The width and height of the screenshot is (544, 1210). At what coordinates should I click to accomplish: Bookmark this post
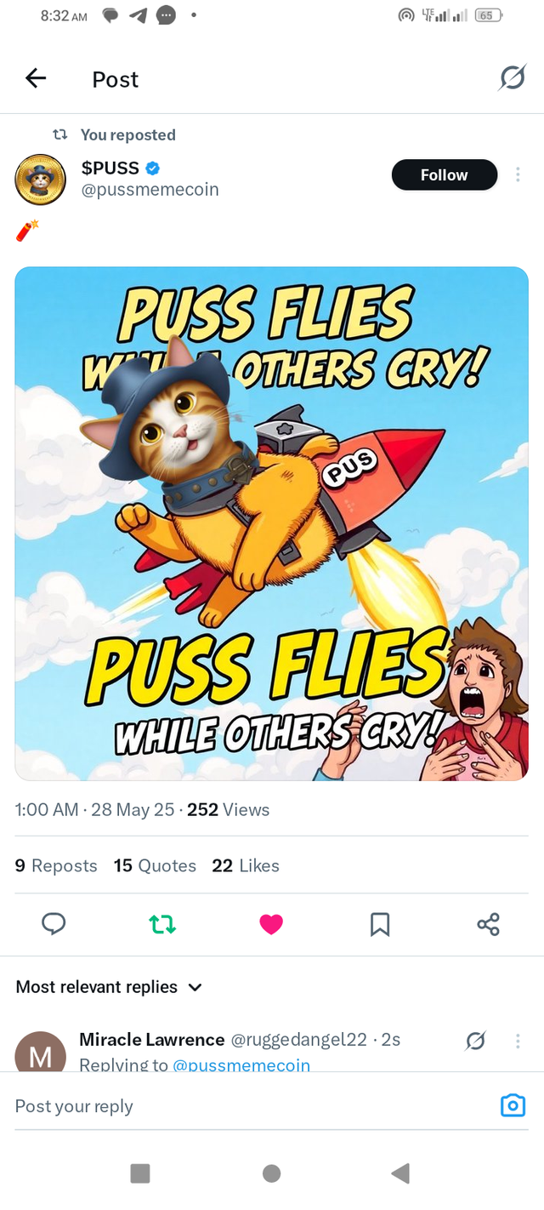coord(380,924)
